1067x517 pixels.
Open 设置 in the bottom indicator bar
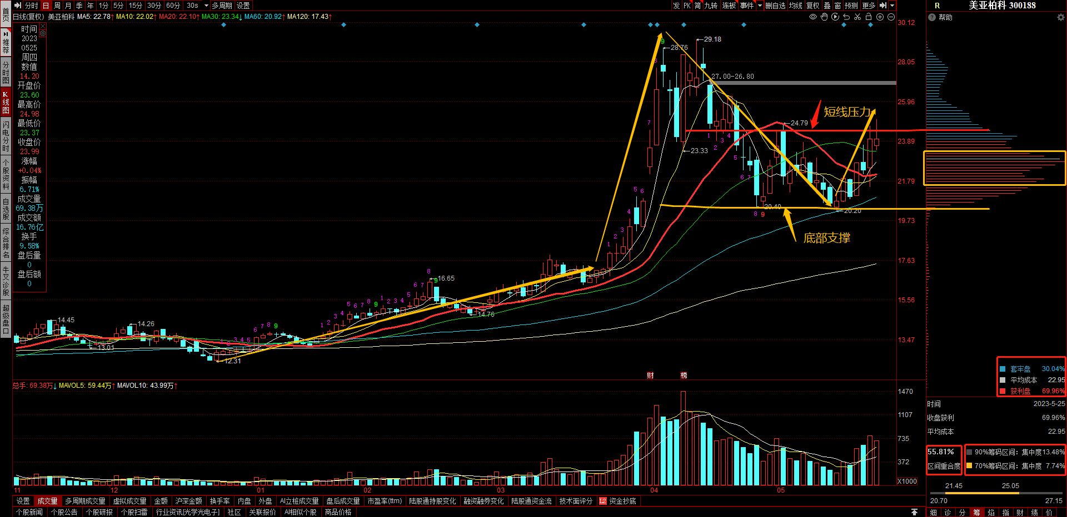(x=23, y=501)
